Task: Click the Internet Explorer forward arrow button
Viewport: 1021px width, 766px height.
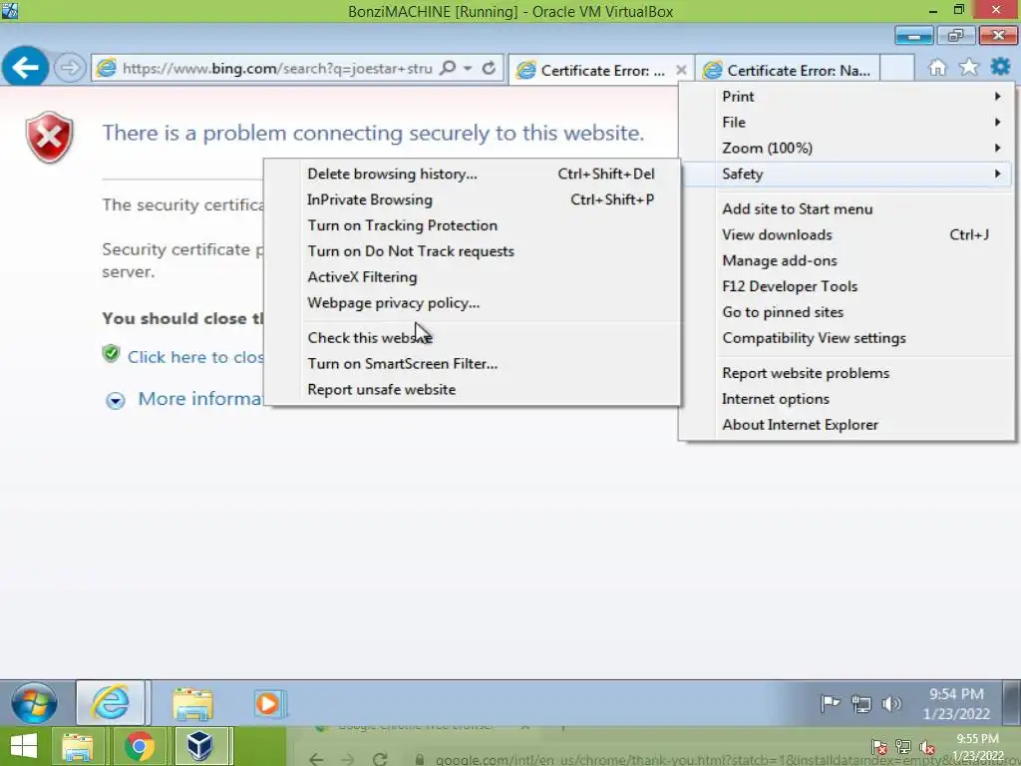Action: (x=69, y=68)
